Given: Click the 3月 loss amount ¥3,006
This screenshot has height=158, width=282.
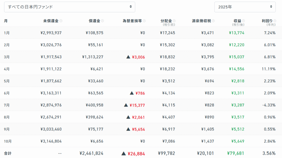Looking at the screenshot, I should tap(138, 57).
